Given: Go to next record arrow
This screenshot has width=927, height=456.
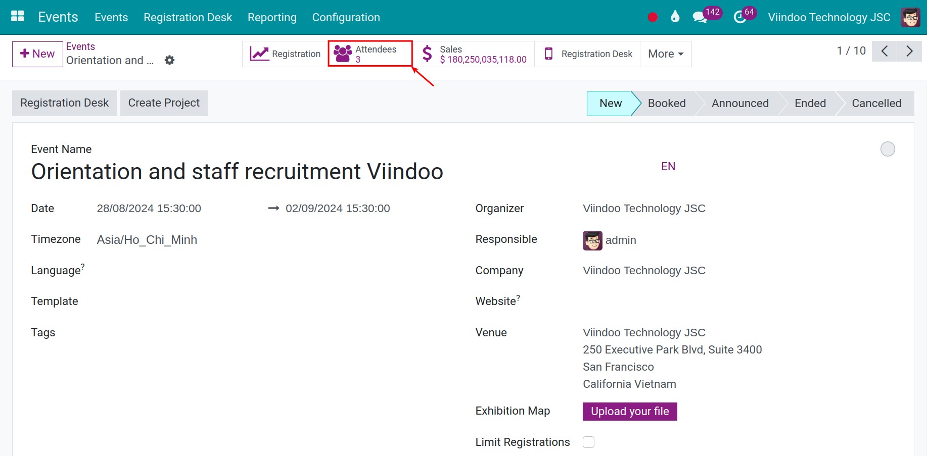Looking at the screenshot, I should (x=909, y=51).
